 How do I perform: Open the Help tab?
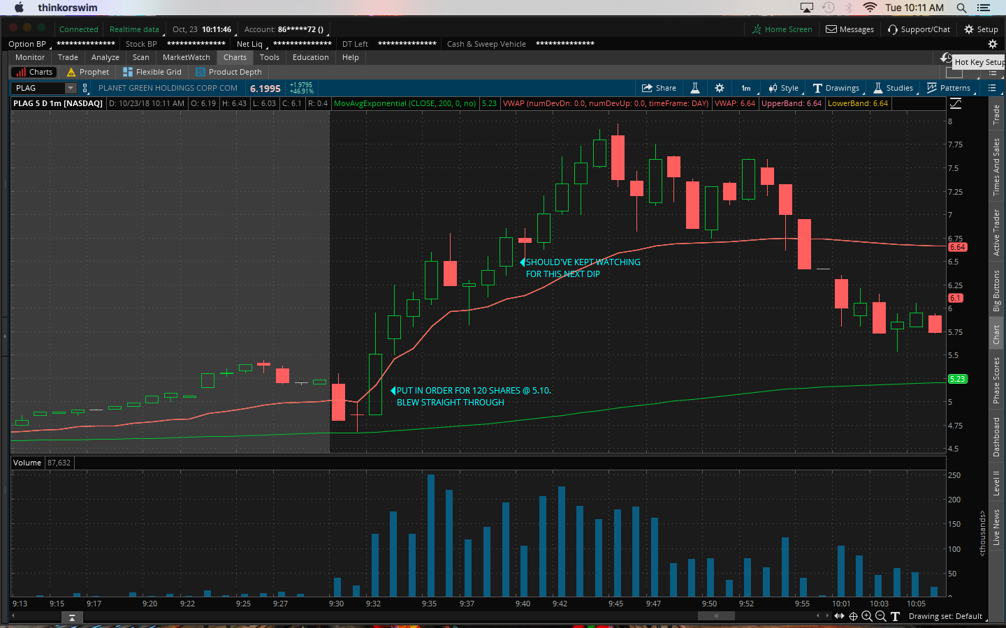[351, 57]
